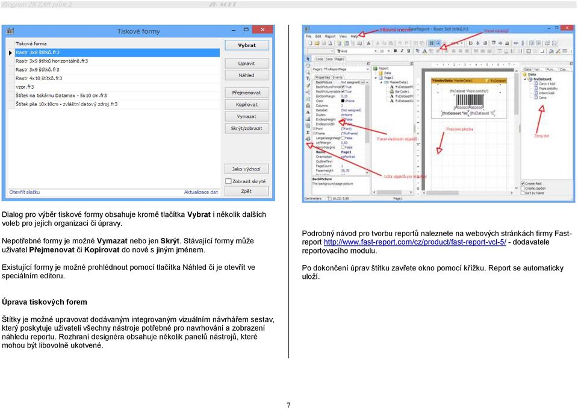
Task: Enable the Sort by Name checkbox
Action: point(523,193)
